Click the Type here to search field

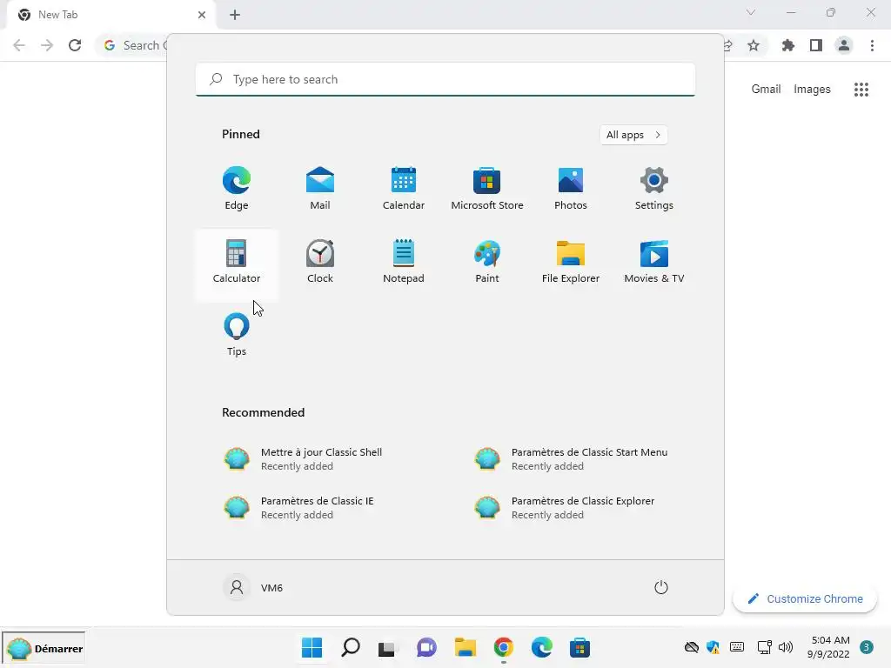pos(445,79)
